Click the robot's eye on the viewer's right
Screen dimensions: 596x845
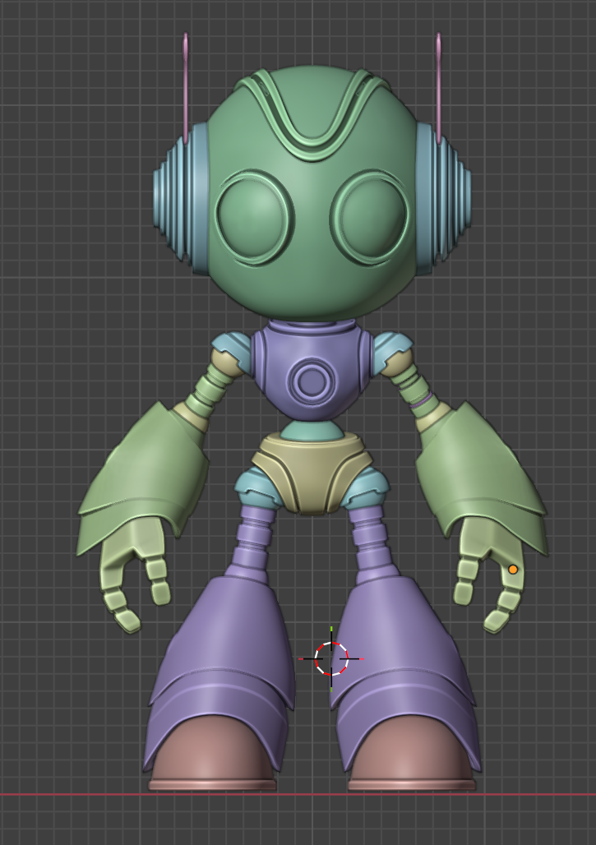pyautogui.click(x=369, y=218)
